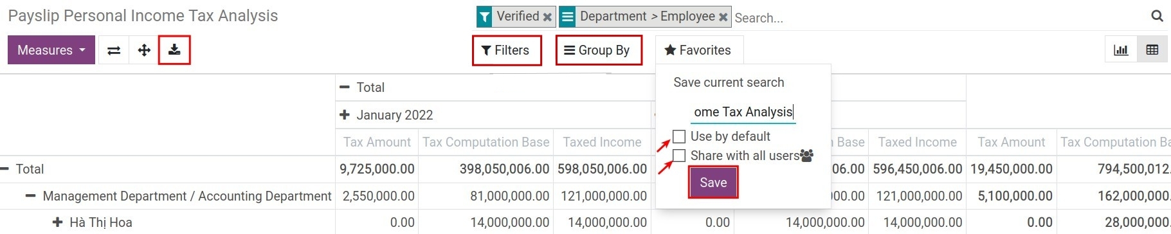
Task: Collapse the Total column header
Action: click(x=345, y=87)
